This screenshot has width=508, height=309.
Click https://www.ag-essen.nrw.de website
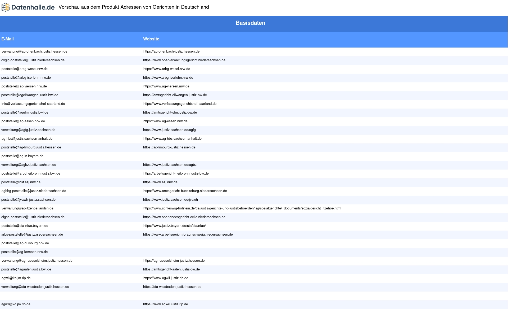click(165, 121)
